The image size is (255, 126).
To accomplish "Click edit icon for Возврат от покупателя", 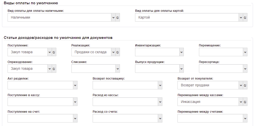I will coord(245,85).
